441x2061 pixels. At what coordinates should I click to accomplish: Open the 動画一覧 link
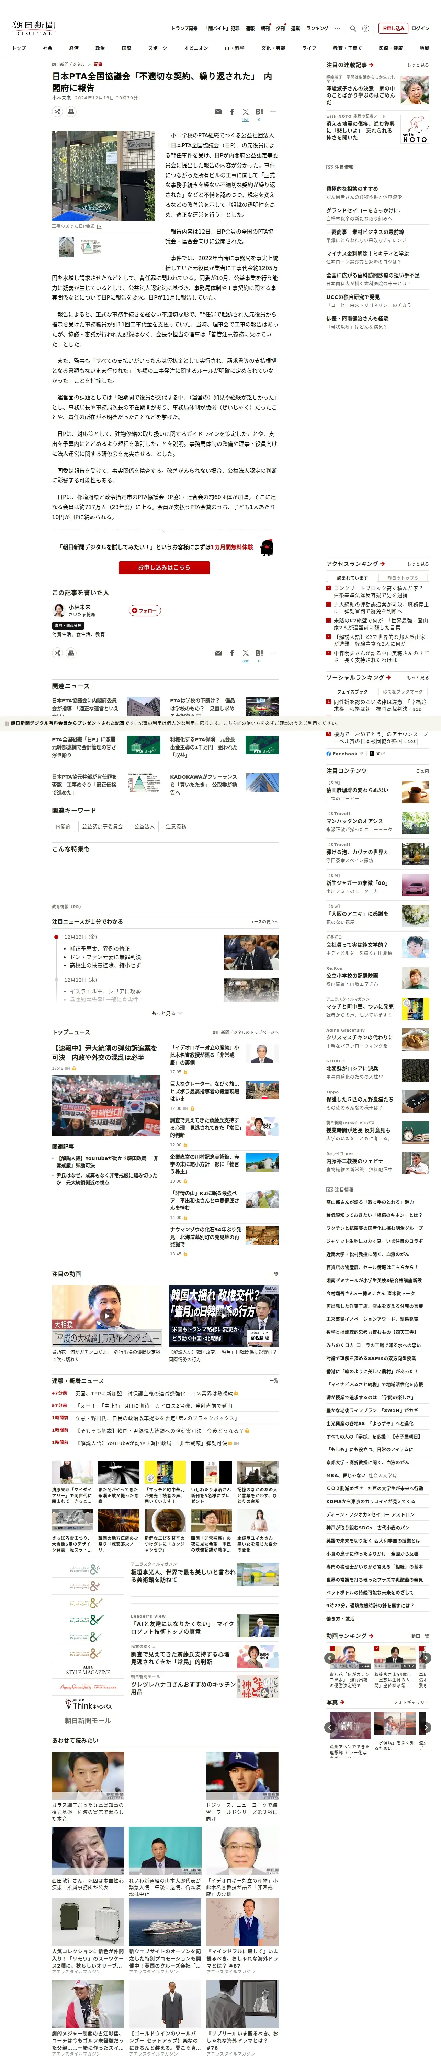[419, 1636]
